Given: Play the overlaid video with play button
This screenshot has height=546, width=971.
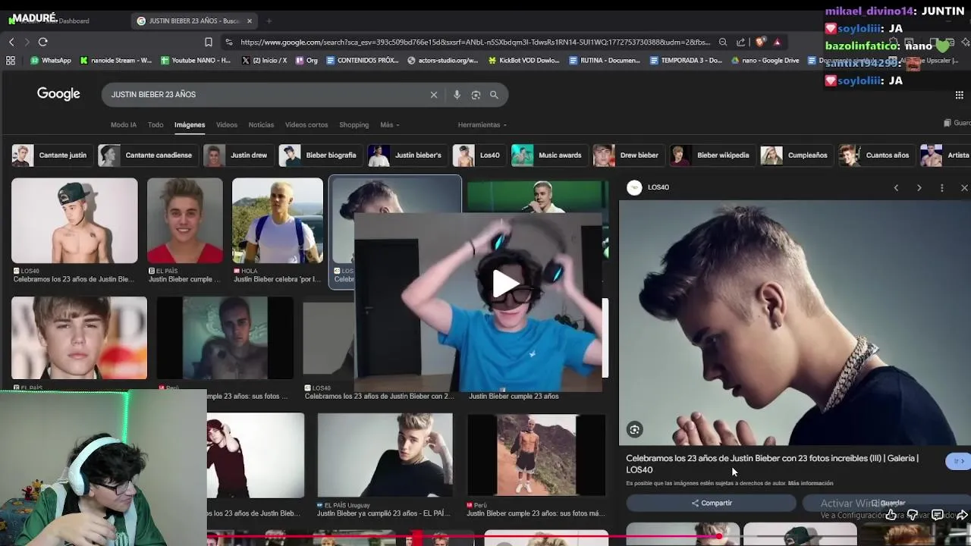Looking at the screenshot, I should [x=505, y=284].
